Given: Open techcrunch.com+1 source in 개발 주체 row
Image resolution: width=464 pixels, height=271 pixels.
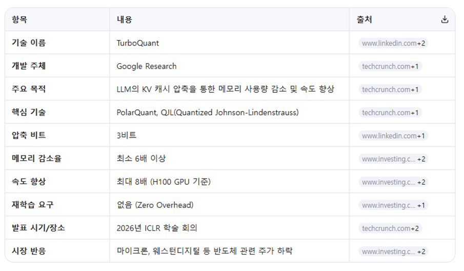Looking at the screenshot, I should tap(390, 66).
